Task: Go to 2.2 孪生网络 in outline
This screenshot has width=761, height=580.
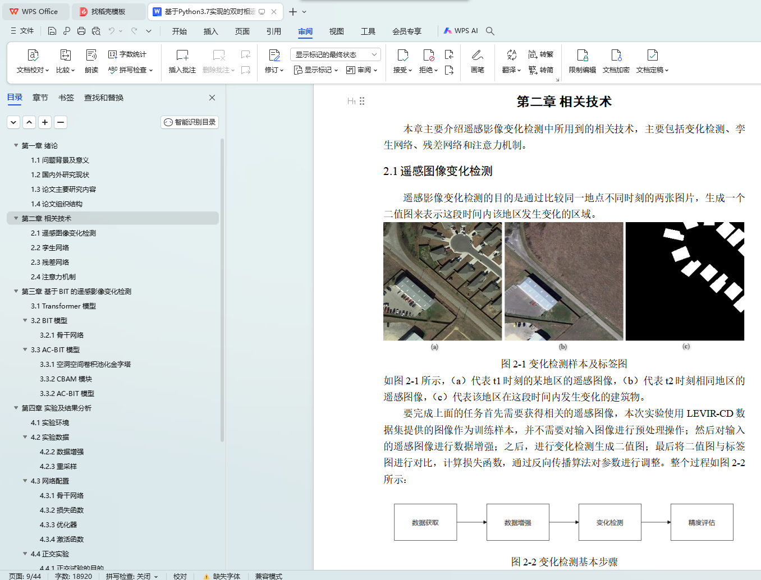Action: (x=50, y=247)
